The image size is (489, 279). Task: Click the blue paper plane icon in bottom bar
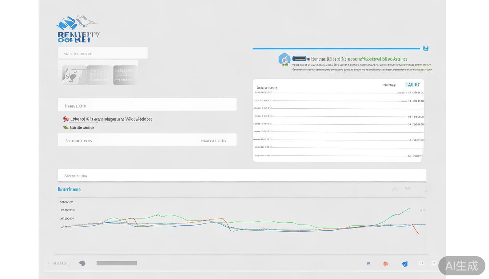point(405,264)
